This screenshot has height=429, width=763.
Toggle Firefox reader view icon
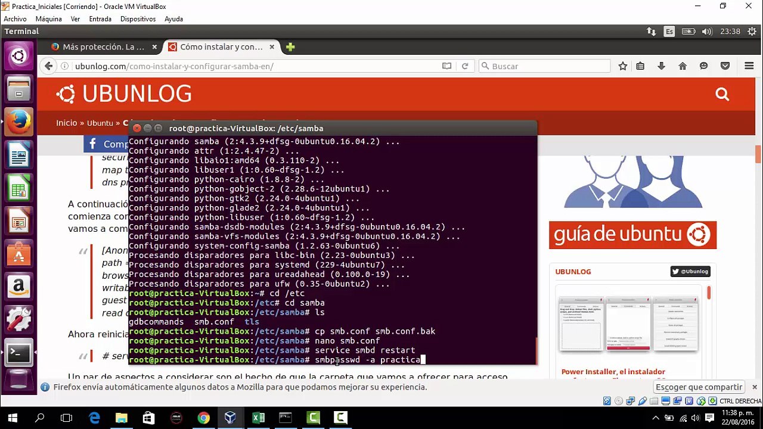446,66
